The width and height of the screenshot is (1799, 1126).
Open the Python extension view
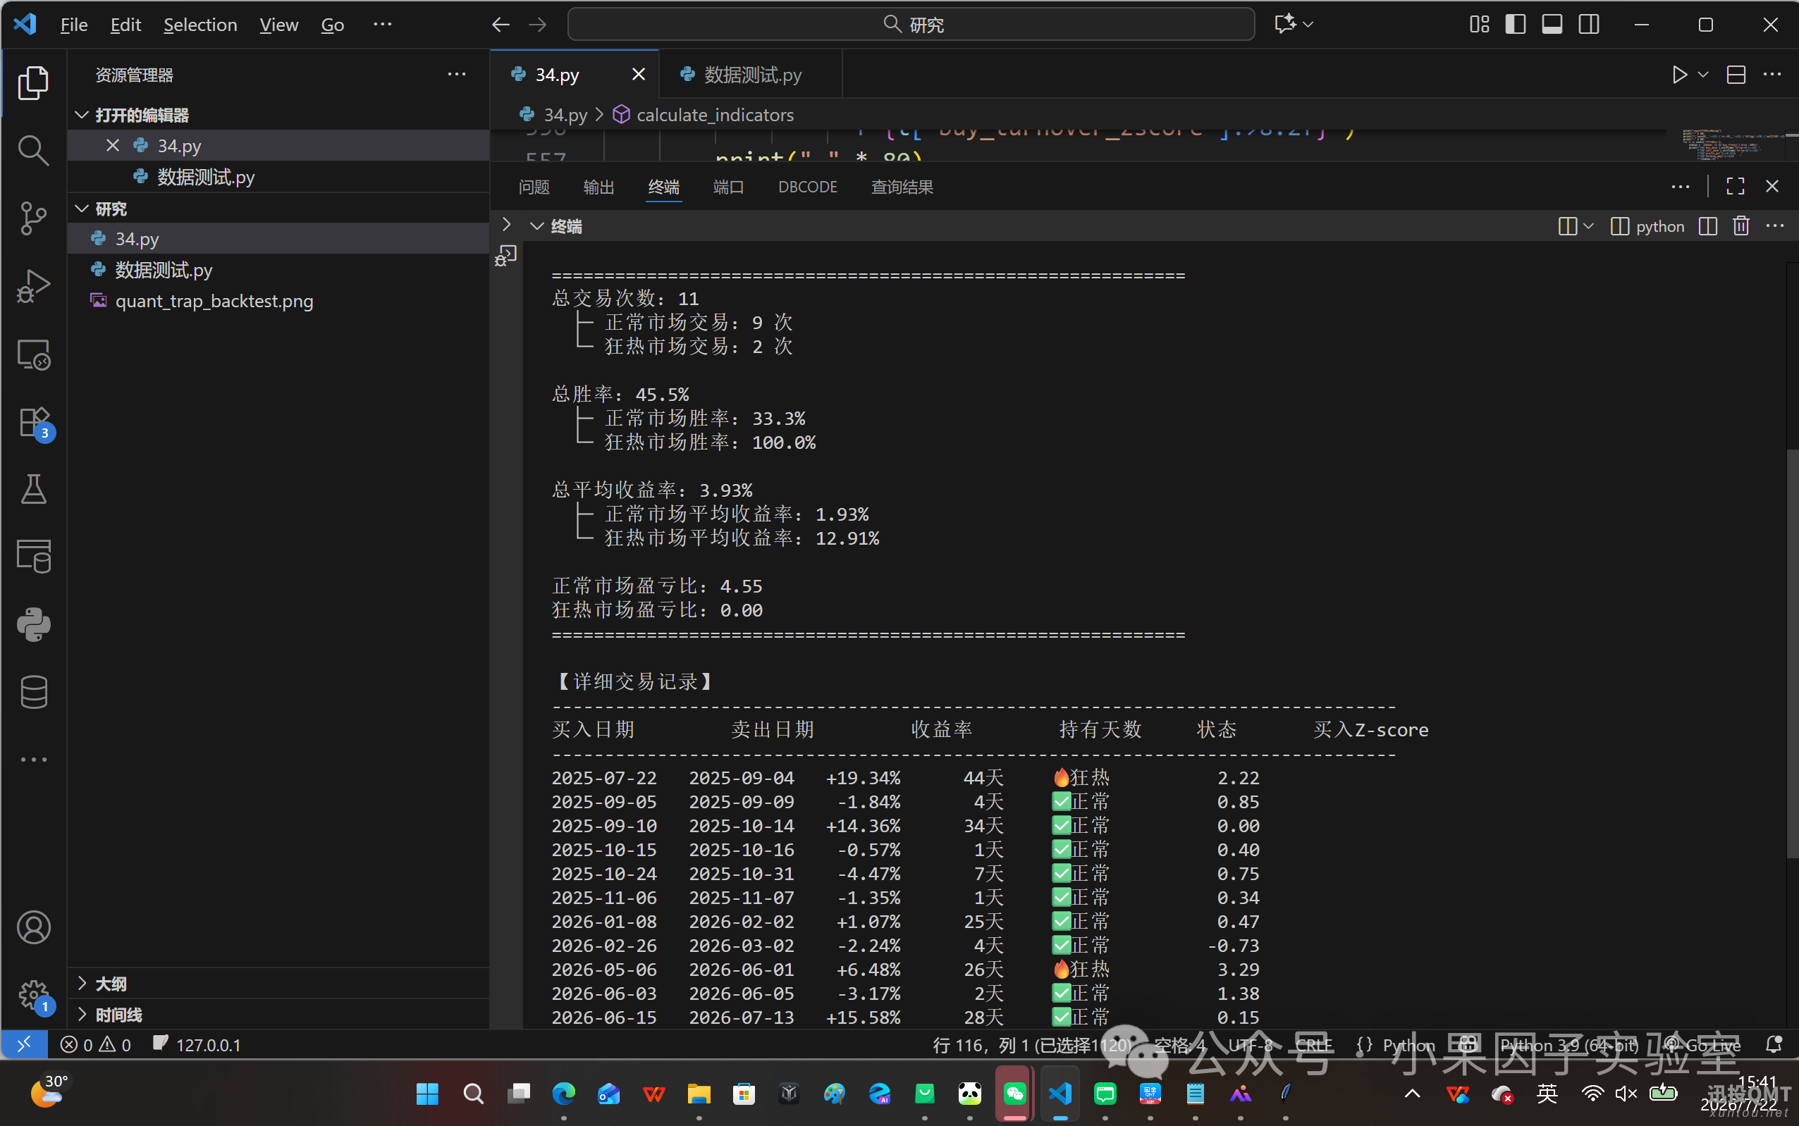click(32, 624)
